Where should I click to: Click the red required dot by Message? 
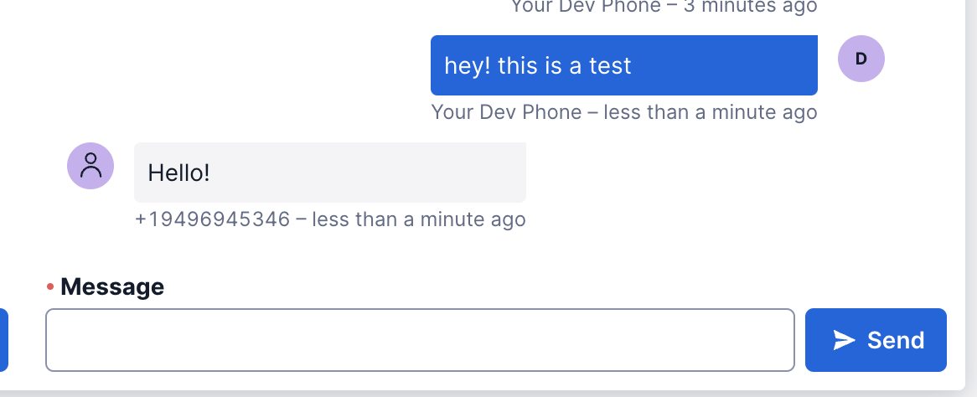[50, 287]
